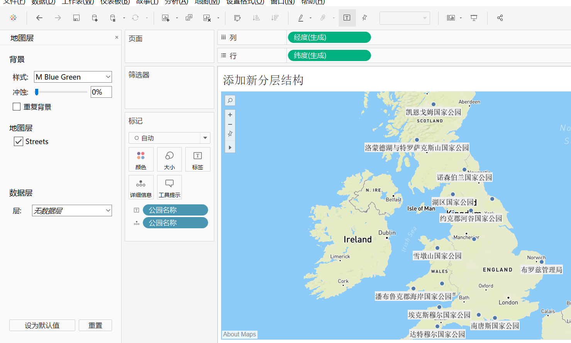Uncheck the Streets map layer
This screenshot has height=343, width=571.
pyautogui.click(x=18, y=141)
